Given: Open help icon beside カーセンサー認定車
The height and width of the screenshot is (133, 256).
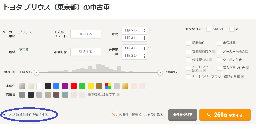Looking at the screenshot, I should [x=204, y=71].
